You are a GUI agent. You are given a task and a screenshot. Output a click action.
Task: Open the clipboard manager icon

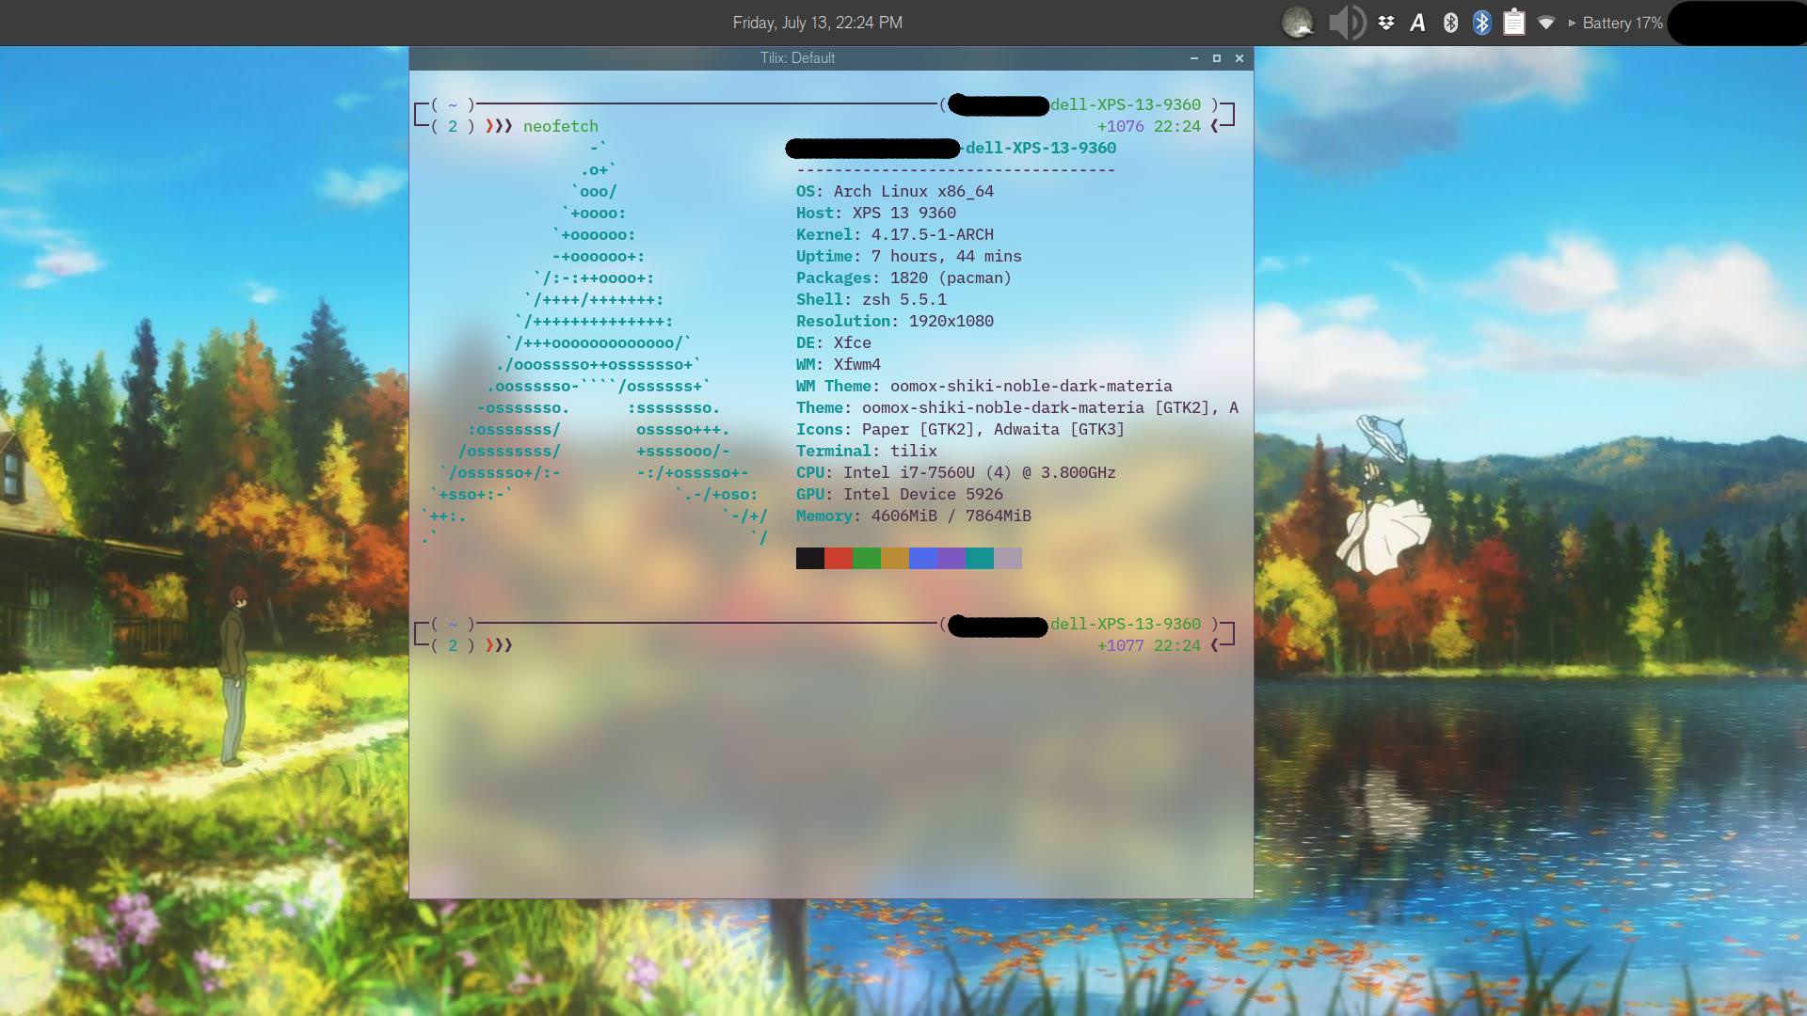click(1513, 23)
